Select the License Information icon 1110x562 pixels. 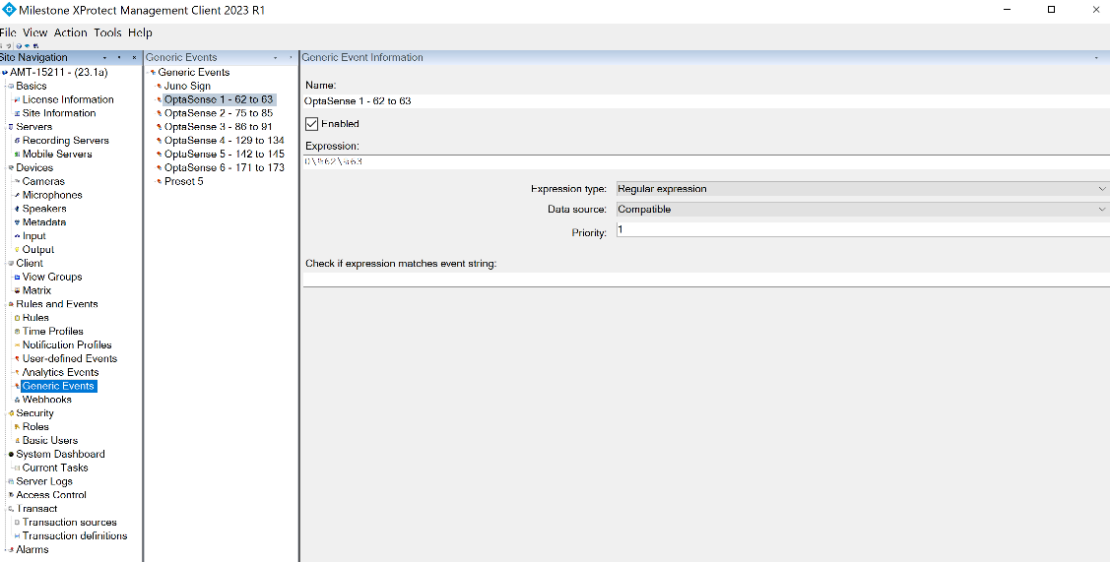point(17,99)
